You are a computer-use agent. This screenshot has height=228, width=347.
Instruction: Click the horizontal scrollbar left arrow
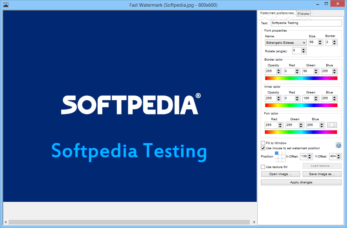click(6, 222)
